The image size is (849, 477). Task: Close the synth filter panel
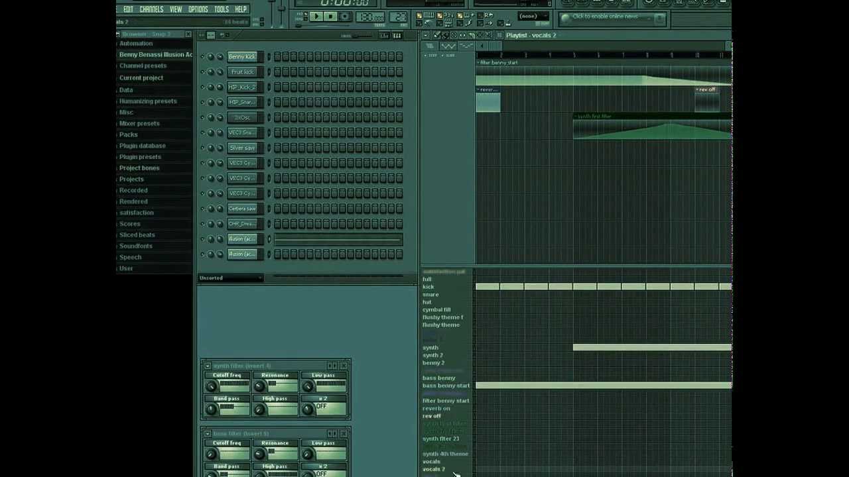(345, 366)
